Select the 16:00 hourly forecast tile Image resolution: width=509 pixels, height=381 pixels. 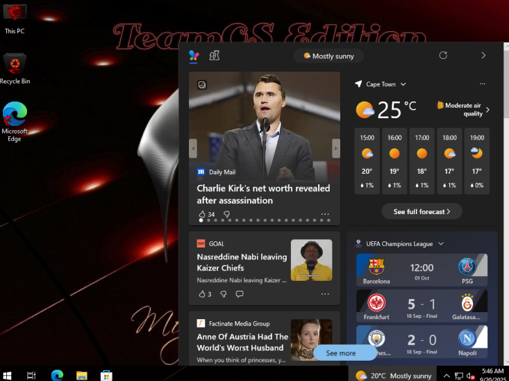pyautogui.click(x=394, y=161)
